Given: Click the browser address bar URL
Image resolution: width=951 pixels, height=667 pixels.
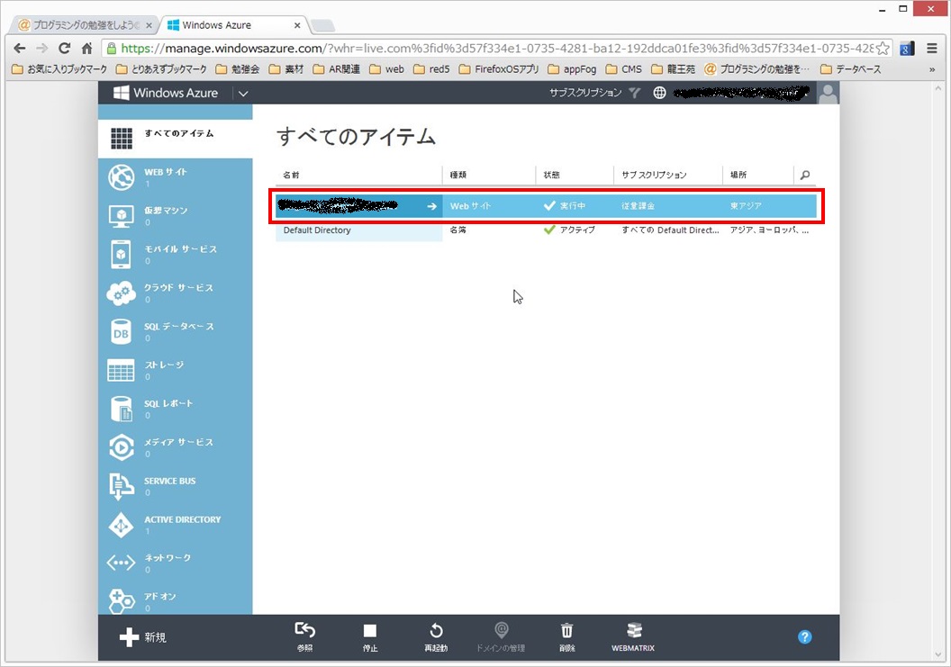Looking at the screenshot, I should click(497, 49).
